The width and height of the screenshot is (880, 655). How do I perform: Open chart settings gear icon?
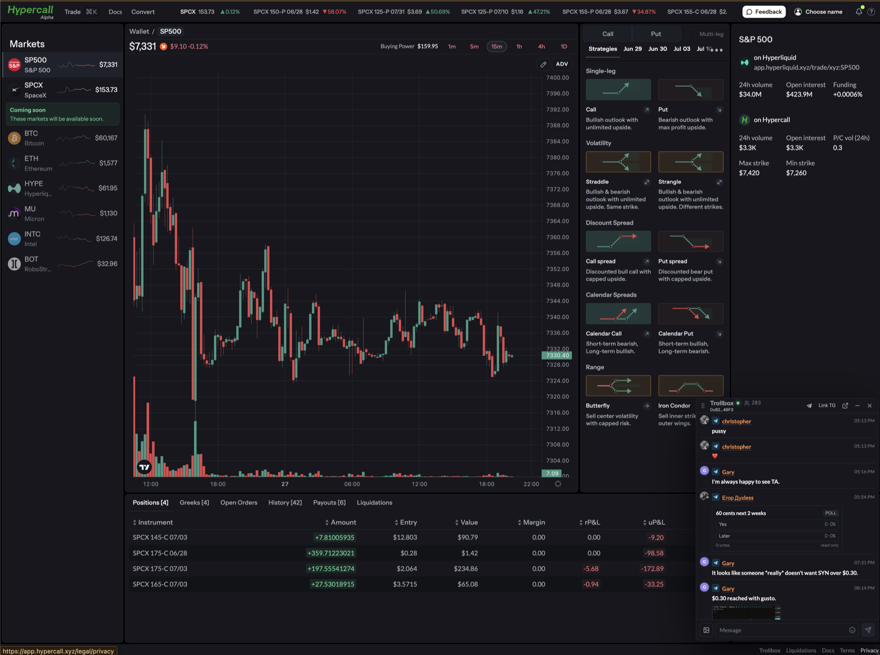tap(558, 484)
